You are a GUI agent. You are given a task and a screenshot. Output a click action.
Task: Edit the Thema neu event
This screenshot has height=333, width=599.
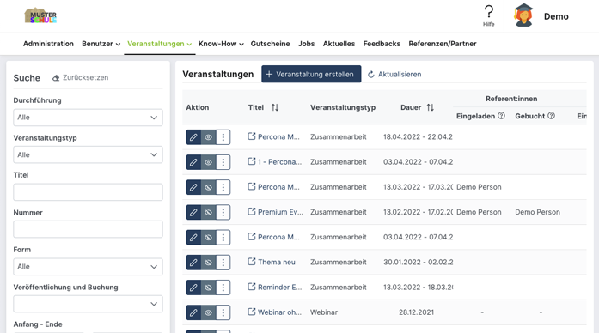click(193, 263)
